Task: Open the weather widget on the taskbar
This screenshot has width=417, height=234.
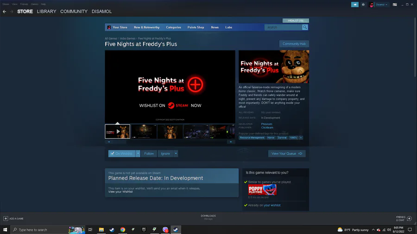Action: coord(353,230)
